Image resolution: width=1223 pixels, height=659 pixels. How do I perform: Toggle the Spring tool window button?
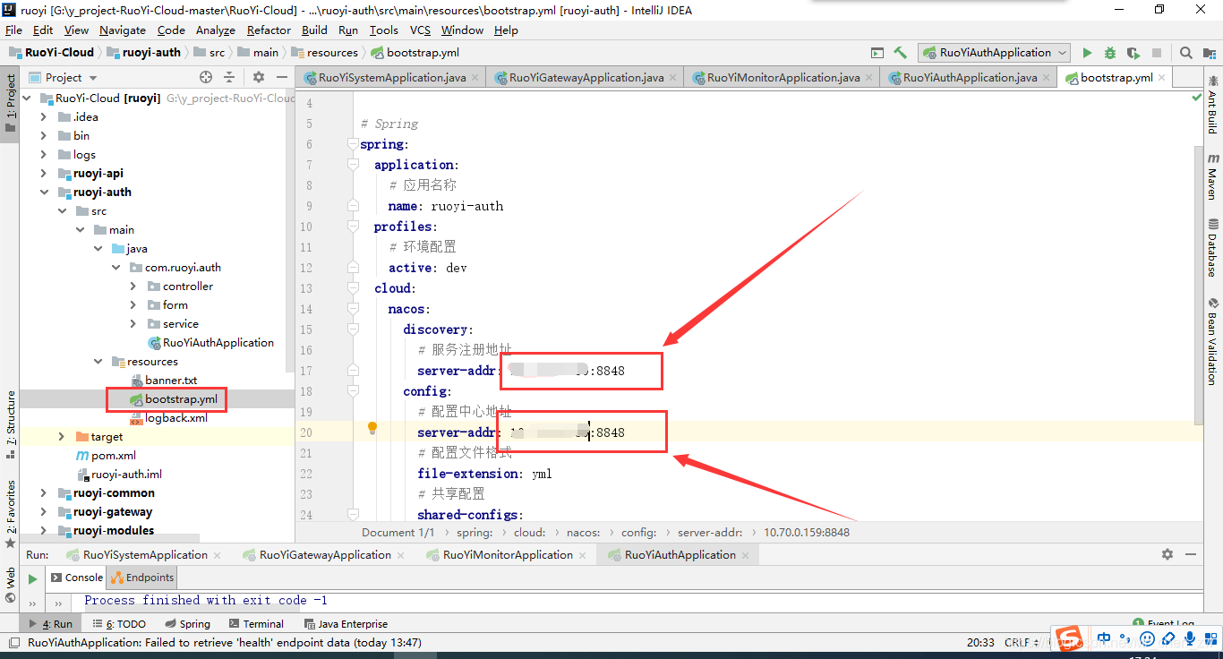click(187, 624)
